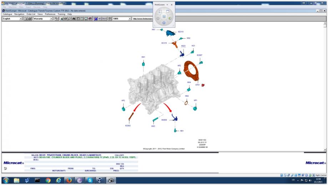Open Firefox from the taskbar

pyautogui.click(x=69, y=180)
